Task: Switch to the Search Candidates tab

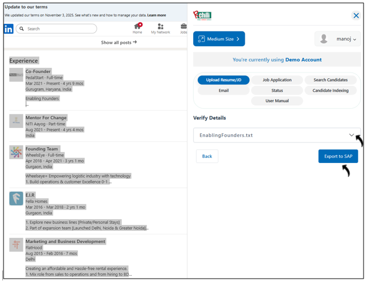Action: pyautogui.click(x=330, y=80)
